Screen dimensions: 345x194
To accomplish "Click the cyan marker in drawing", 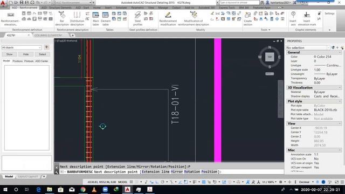I will tap(103, 126).
